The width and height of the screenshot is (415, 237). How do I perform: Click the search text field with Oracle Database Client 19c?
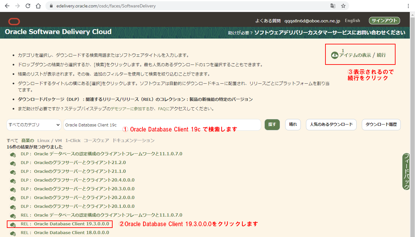click(x=162, y=125)
